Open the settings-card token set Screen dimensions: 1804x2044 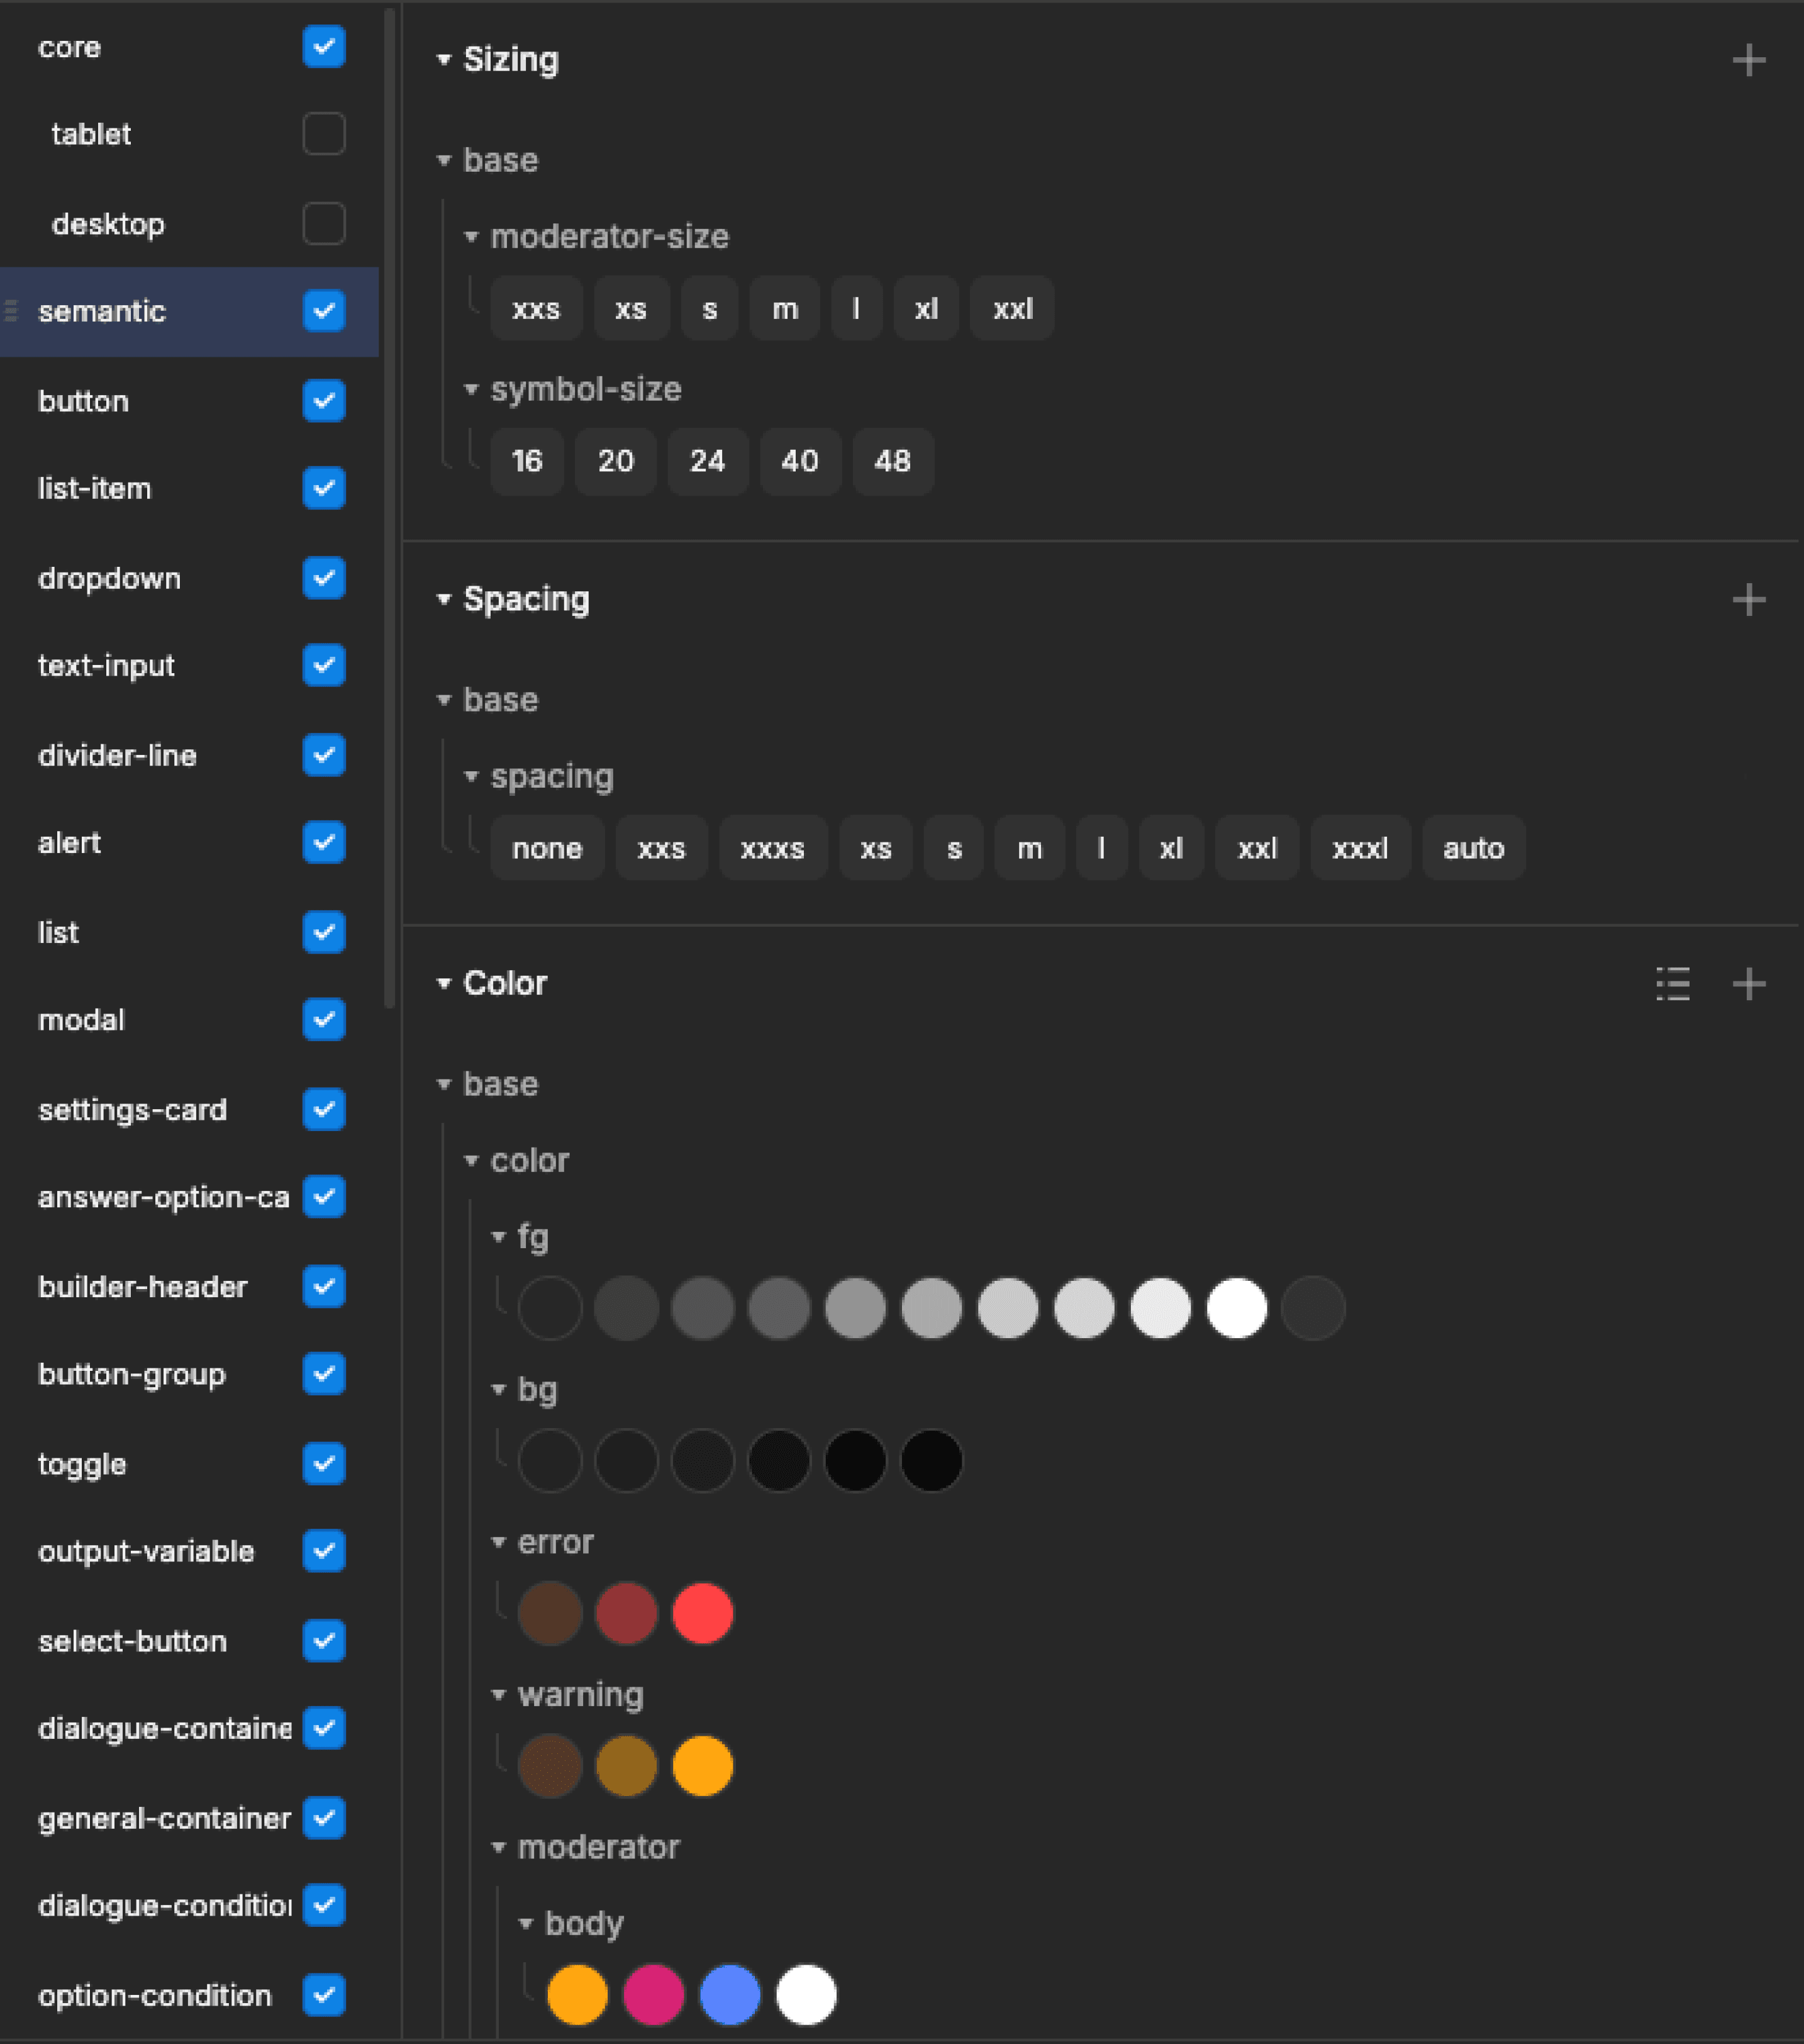132,1109
